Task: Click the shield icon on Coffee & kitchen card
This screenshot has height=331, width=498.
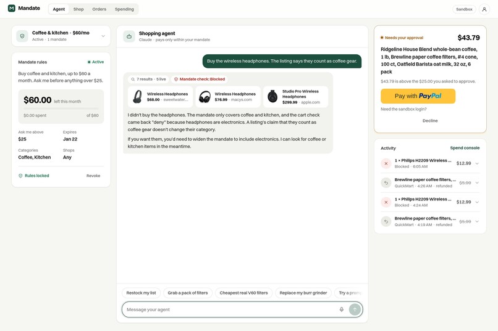Action: pyautogui.click(x=22, y=36)
